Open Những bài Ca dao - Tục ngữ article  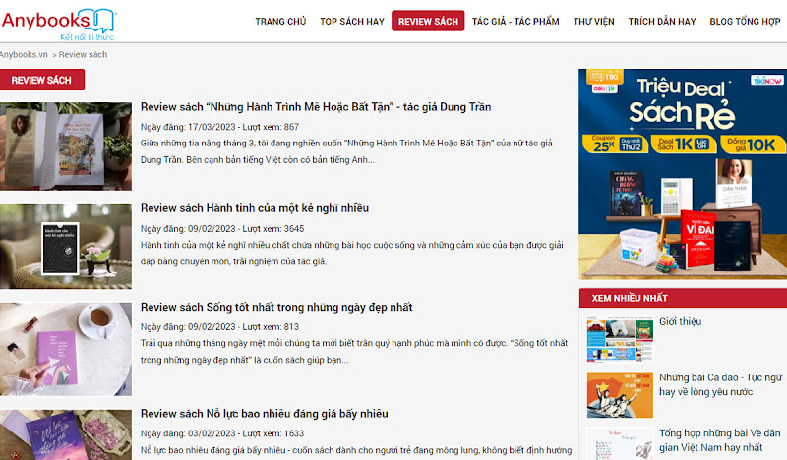721,384
